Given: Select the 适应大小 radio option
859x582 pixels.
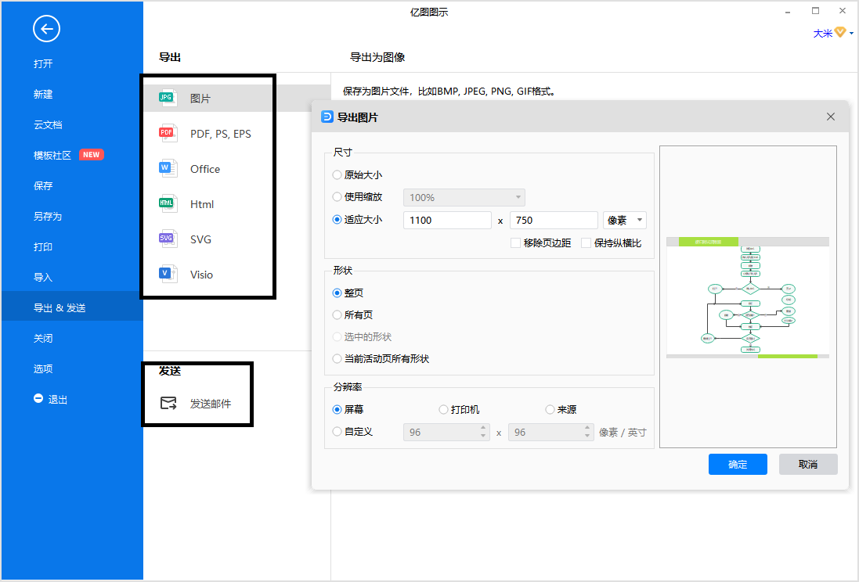Looking at the screenshot, I should (x=337, y=220).
